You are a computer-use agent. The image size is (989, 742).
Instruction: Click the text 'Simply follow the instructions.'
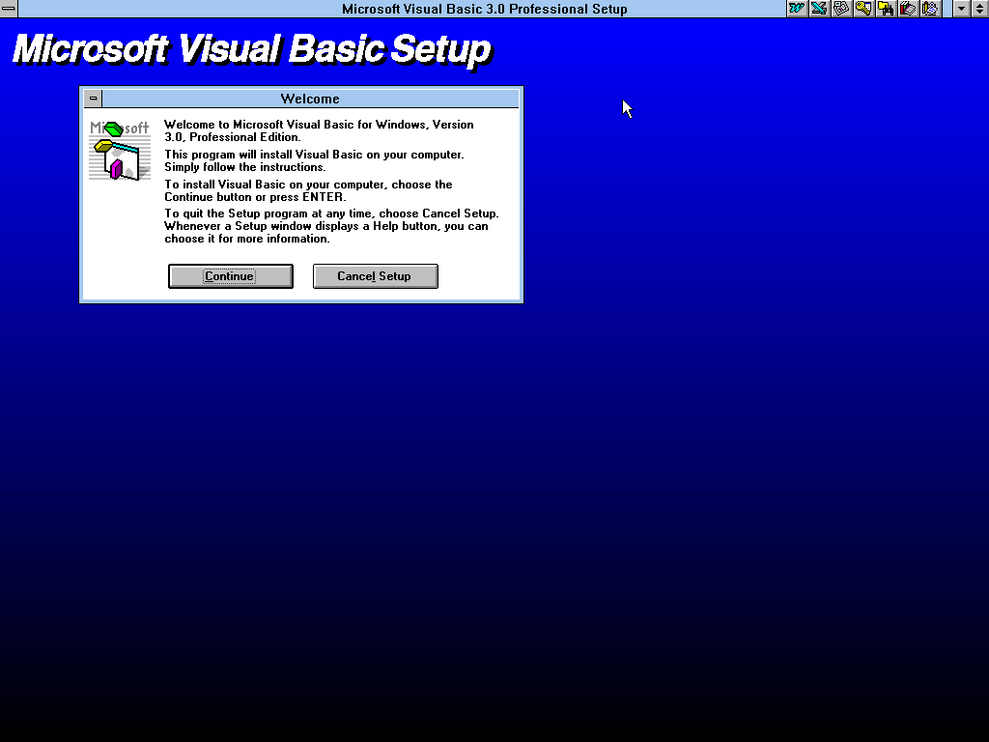tap(245, 167)
